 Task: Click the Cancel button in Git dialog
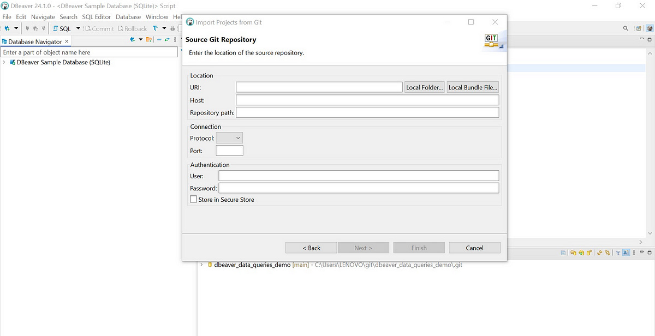pyautogui.click(x=474, y=248)
